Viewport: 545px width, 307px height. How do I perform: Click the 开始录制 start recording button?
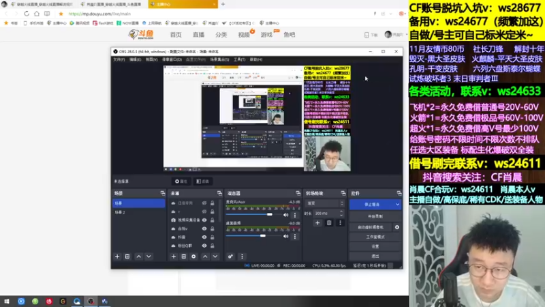pyautogui.click(x=375, y=216)
